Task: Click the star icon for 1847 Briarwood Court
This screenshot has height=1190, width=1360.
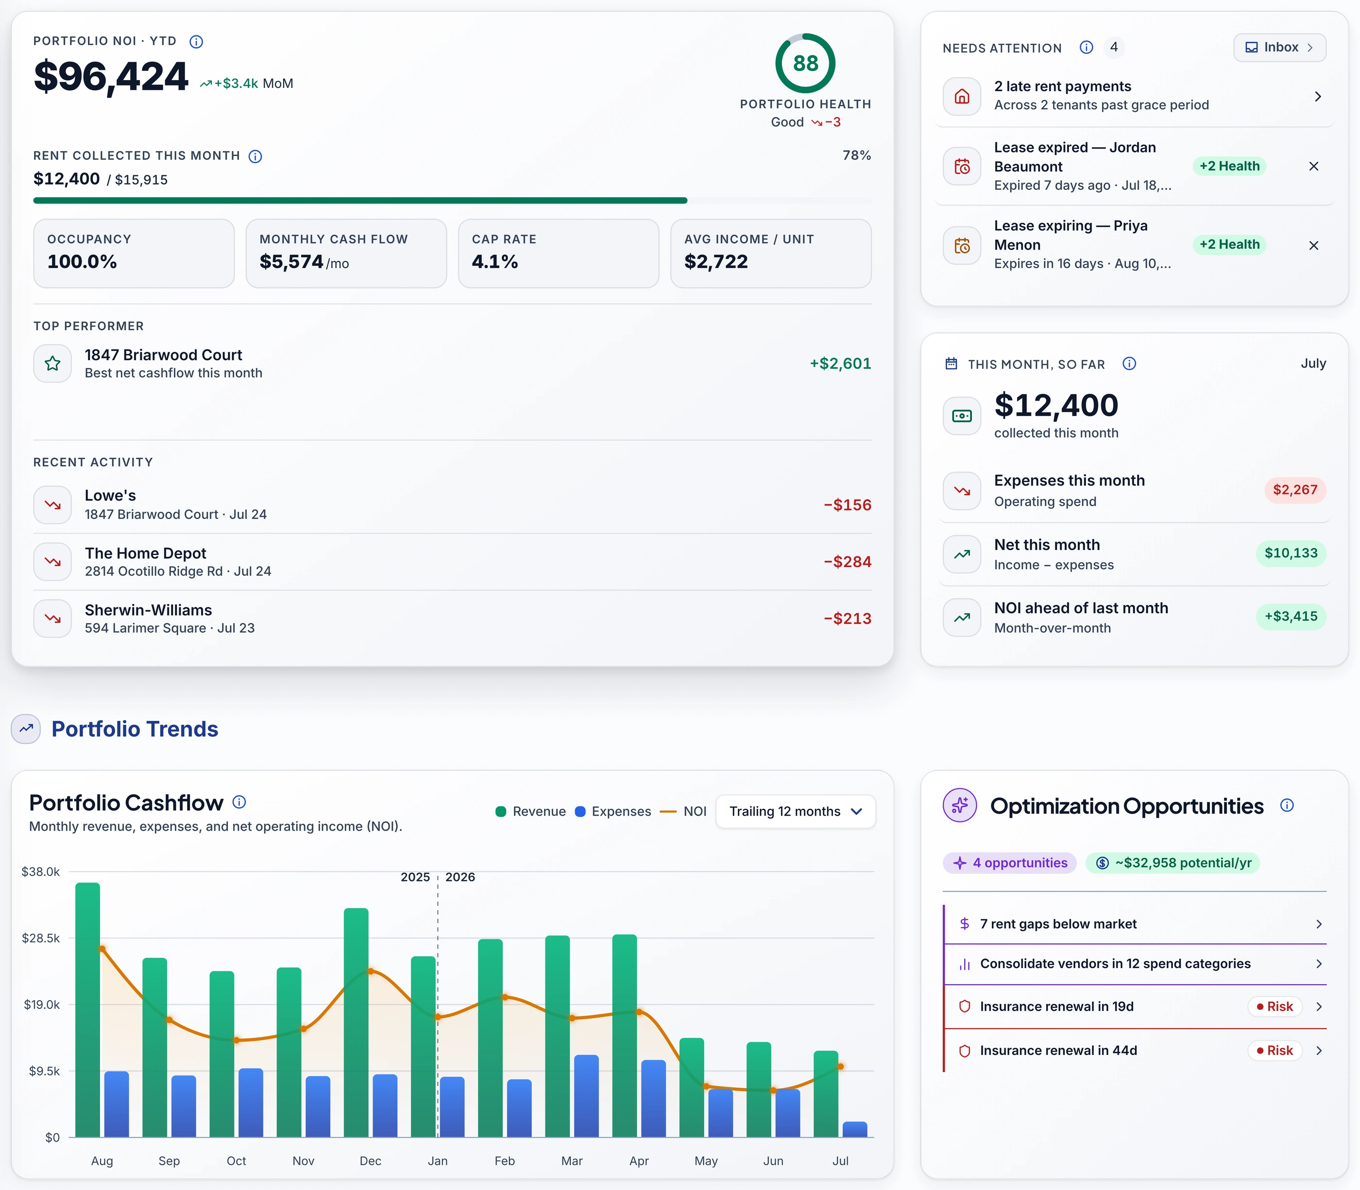Action: pyautogui.click(x=52, y=363)
